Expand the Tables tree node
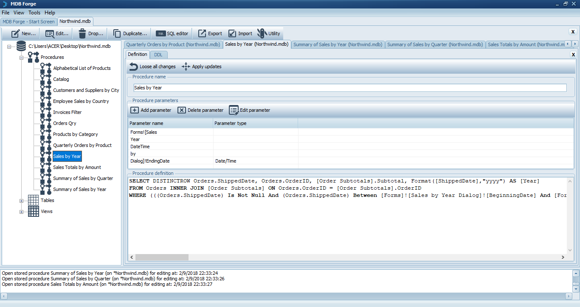 [x=21, y=201]
